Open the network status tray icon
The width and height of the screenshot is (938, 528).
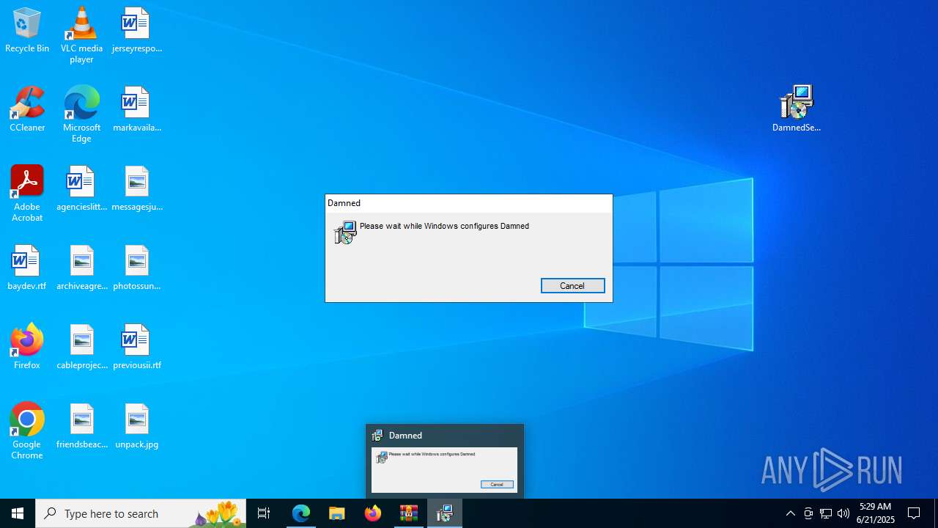click(826, 513)
